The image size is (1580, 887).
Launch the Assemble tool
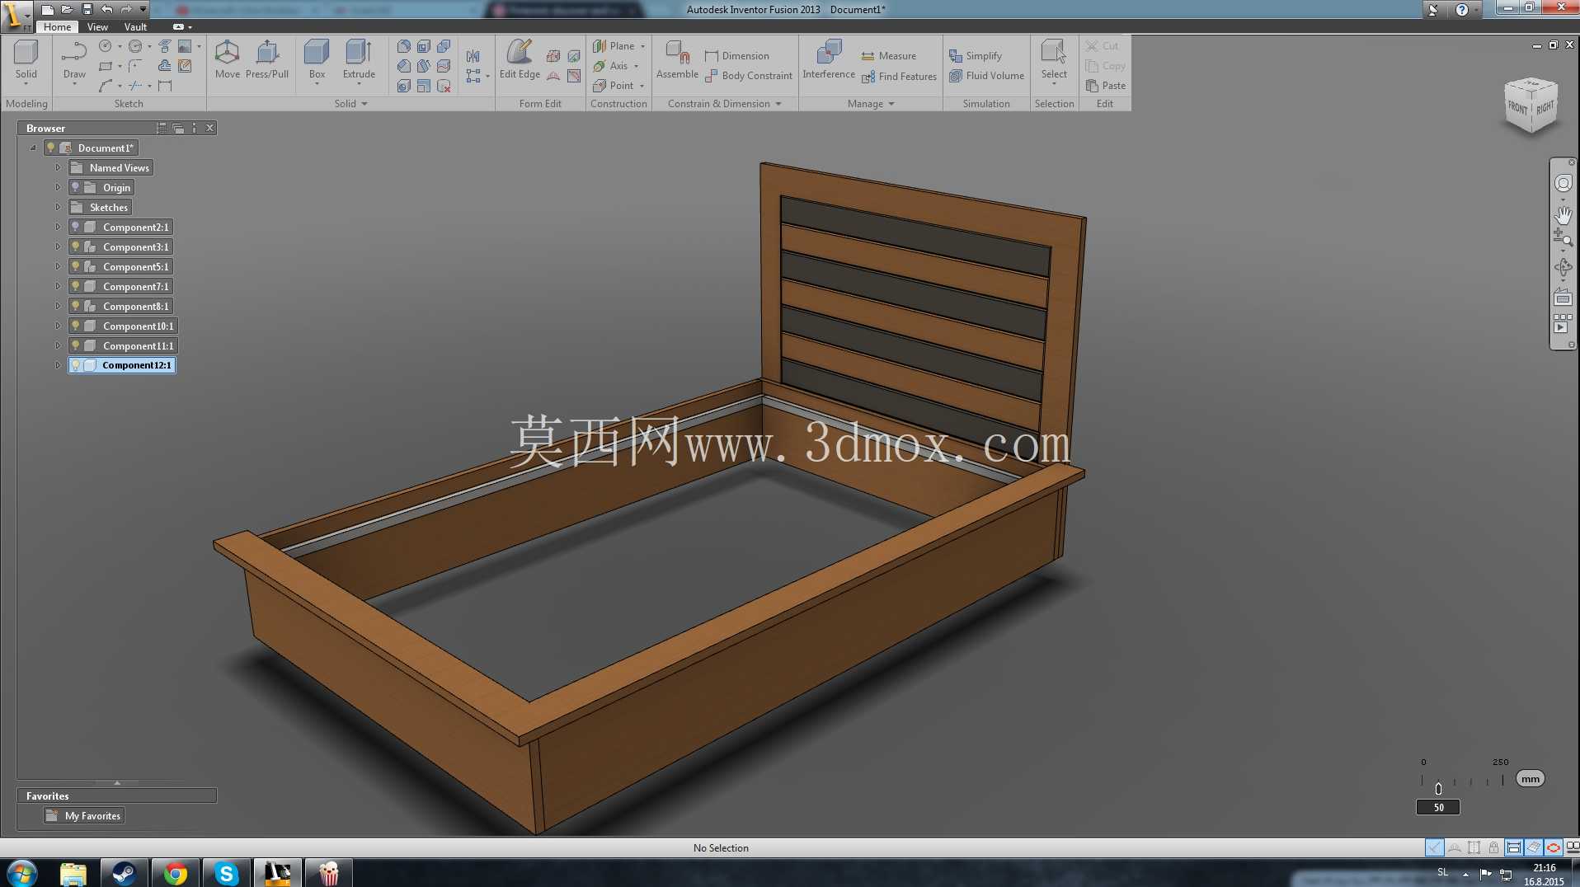(x=677, y=60)
